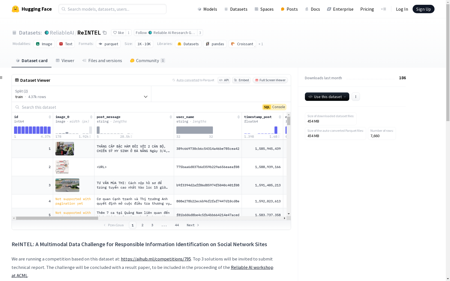Open the Full Screen Viewer
The height and width of the screenshot is (281, 450).
270,80
